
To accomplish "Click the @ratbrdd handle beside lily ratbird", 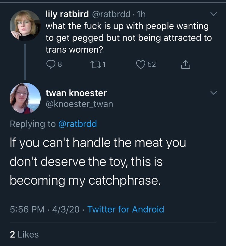I will click(x=111, y=14).
